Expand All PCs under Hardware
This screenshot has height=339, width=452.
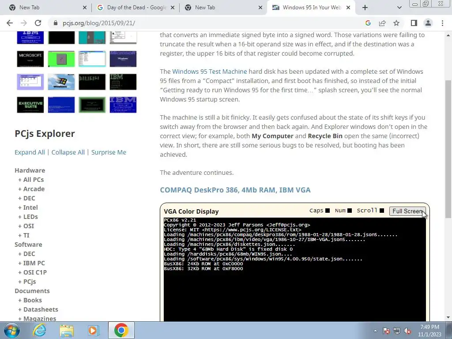click(x=31, y=180)
